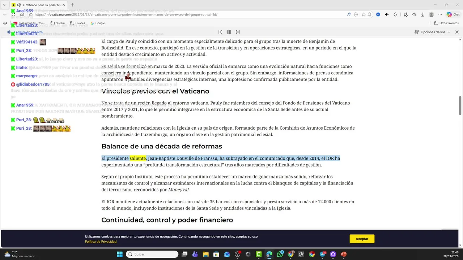This screenshot has height=260, width=463.
Task: Click the page vertical scrollbar thumb
Action: click(x=460, y=106)
